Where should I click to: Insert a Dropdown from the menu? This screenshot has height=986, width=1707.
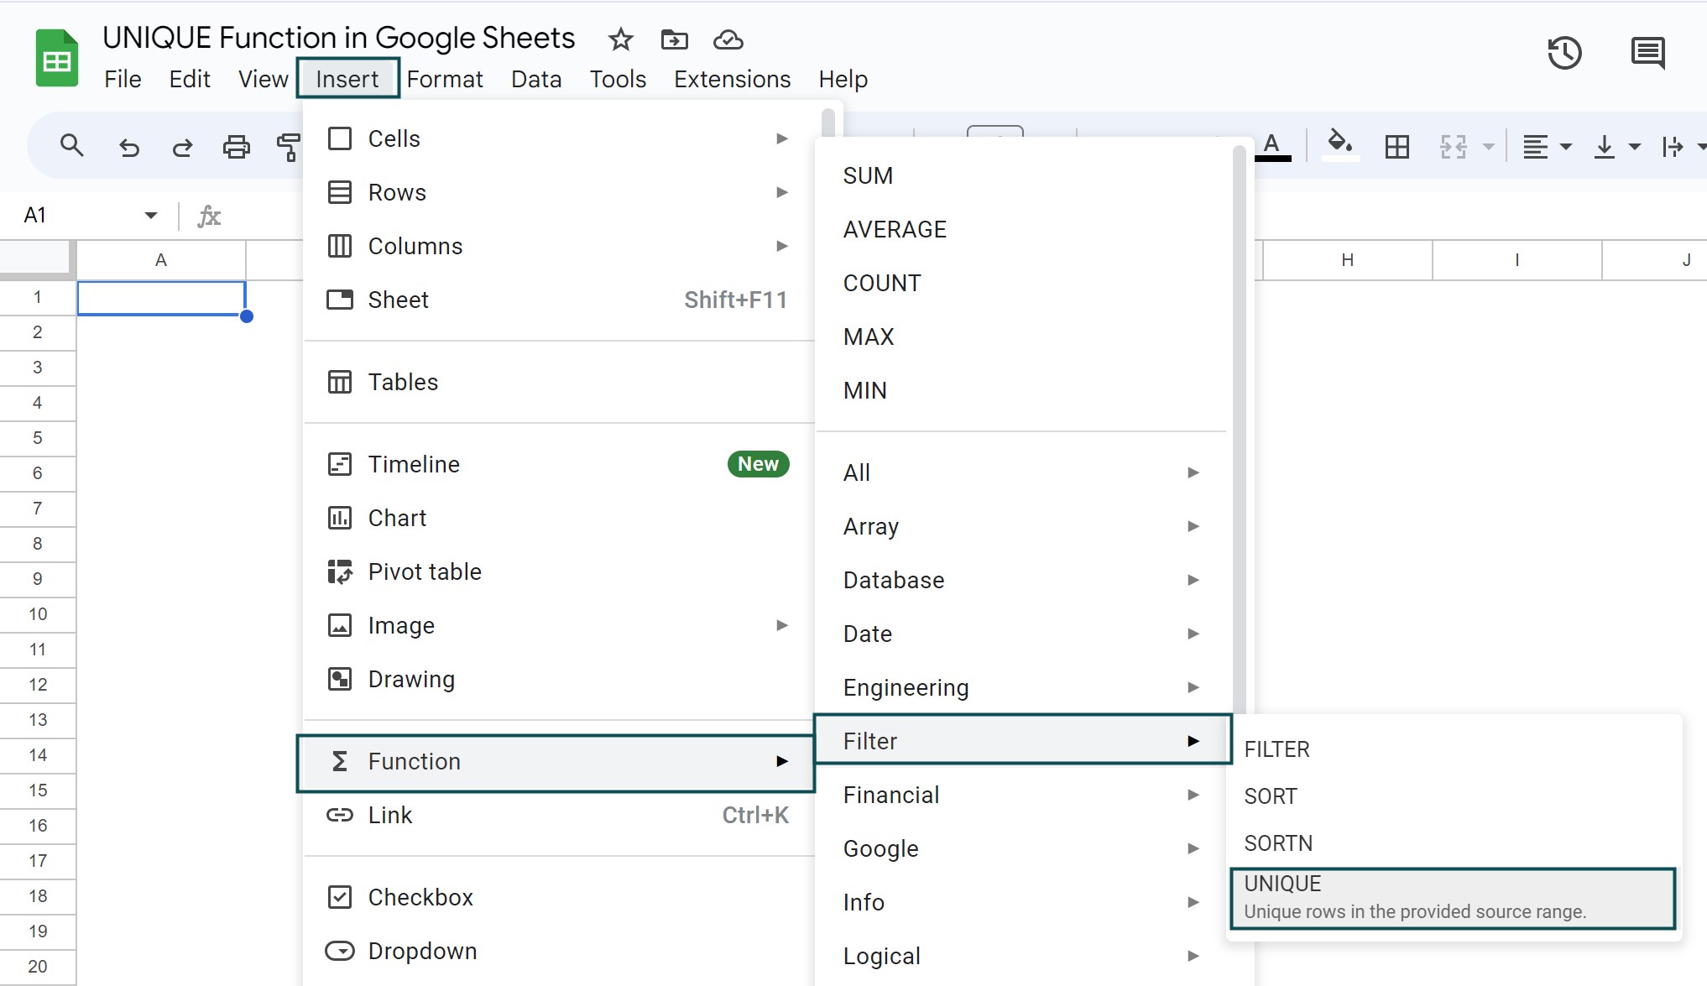click(x=559, y=951)
